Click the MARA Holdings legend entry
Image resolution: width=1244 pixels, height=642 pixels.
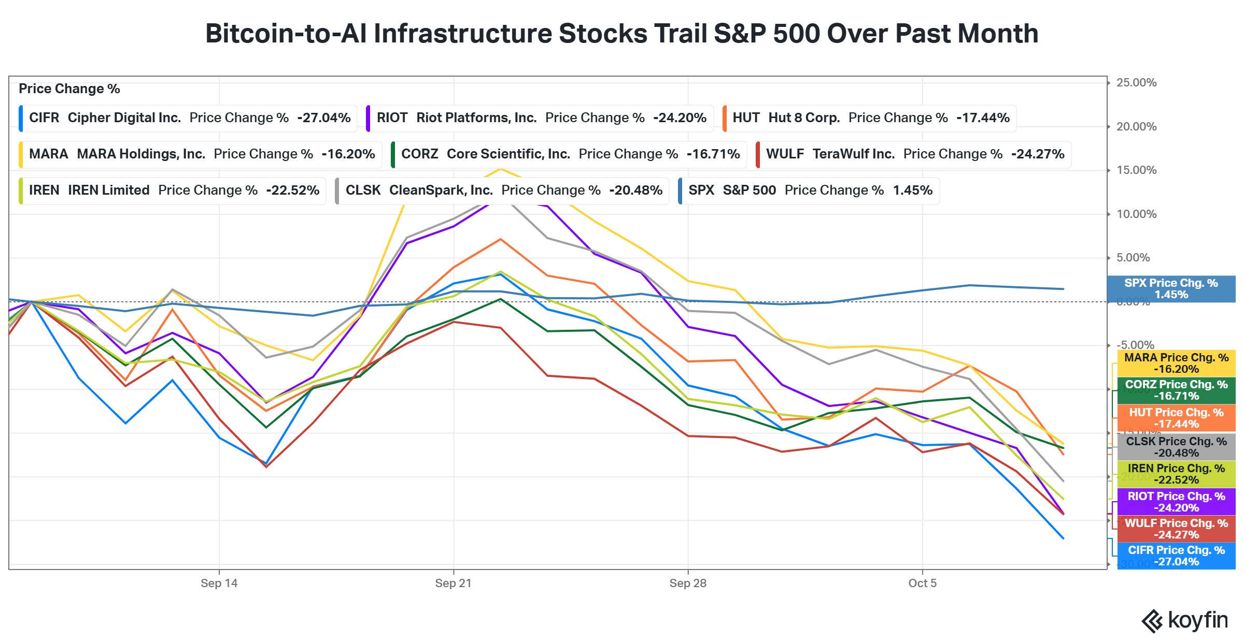point(200,154)
